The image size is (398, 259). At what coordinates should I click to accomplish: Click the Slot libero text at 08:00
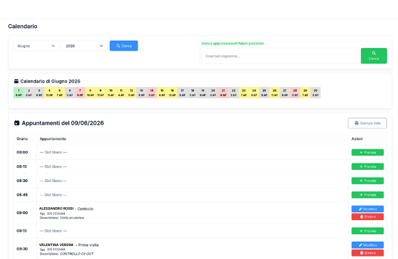[53, 152]
